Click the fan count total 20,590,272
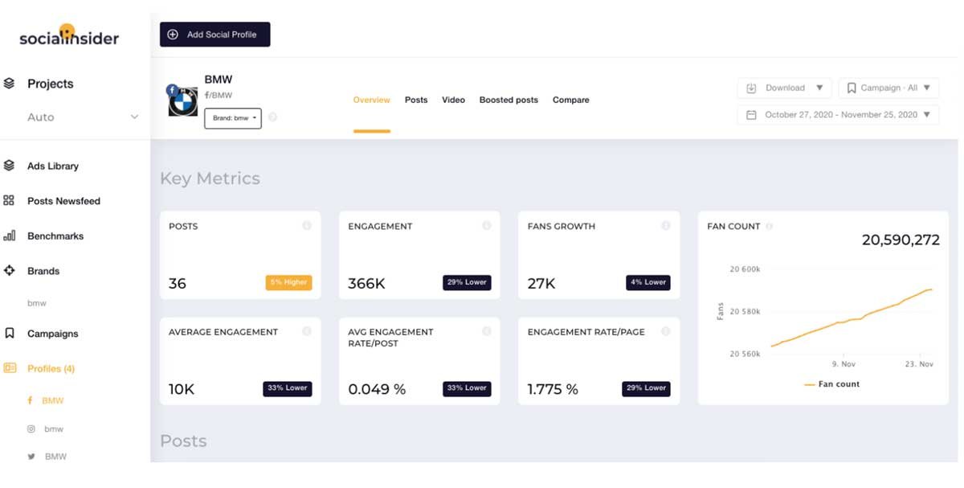The height and width of the screenshot is (488, 964). click(x=901, y=240)
